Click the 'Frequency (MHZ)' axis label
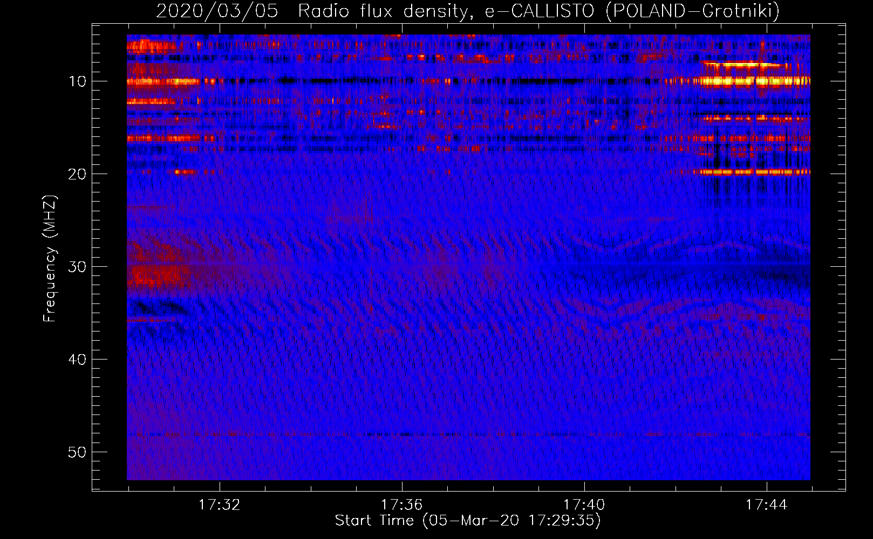The width and height of the screenshot is (873, 539). [50, 259]
